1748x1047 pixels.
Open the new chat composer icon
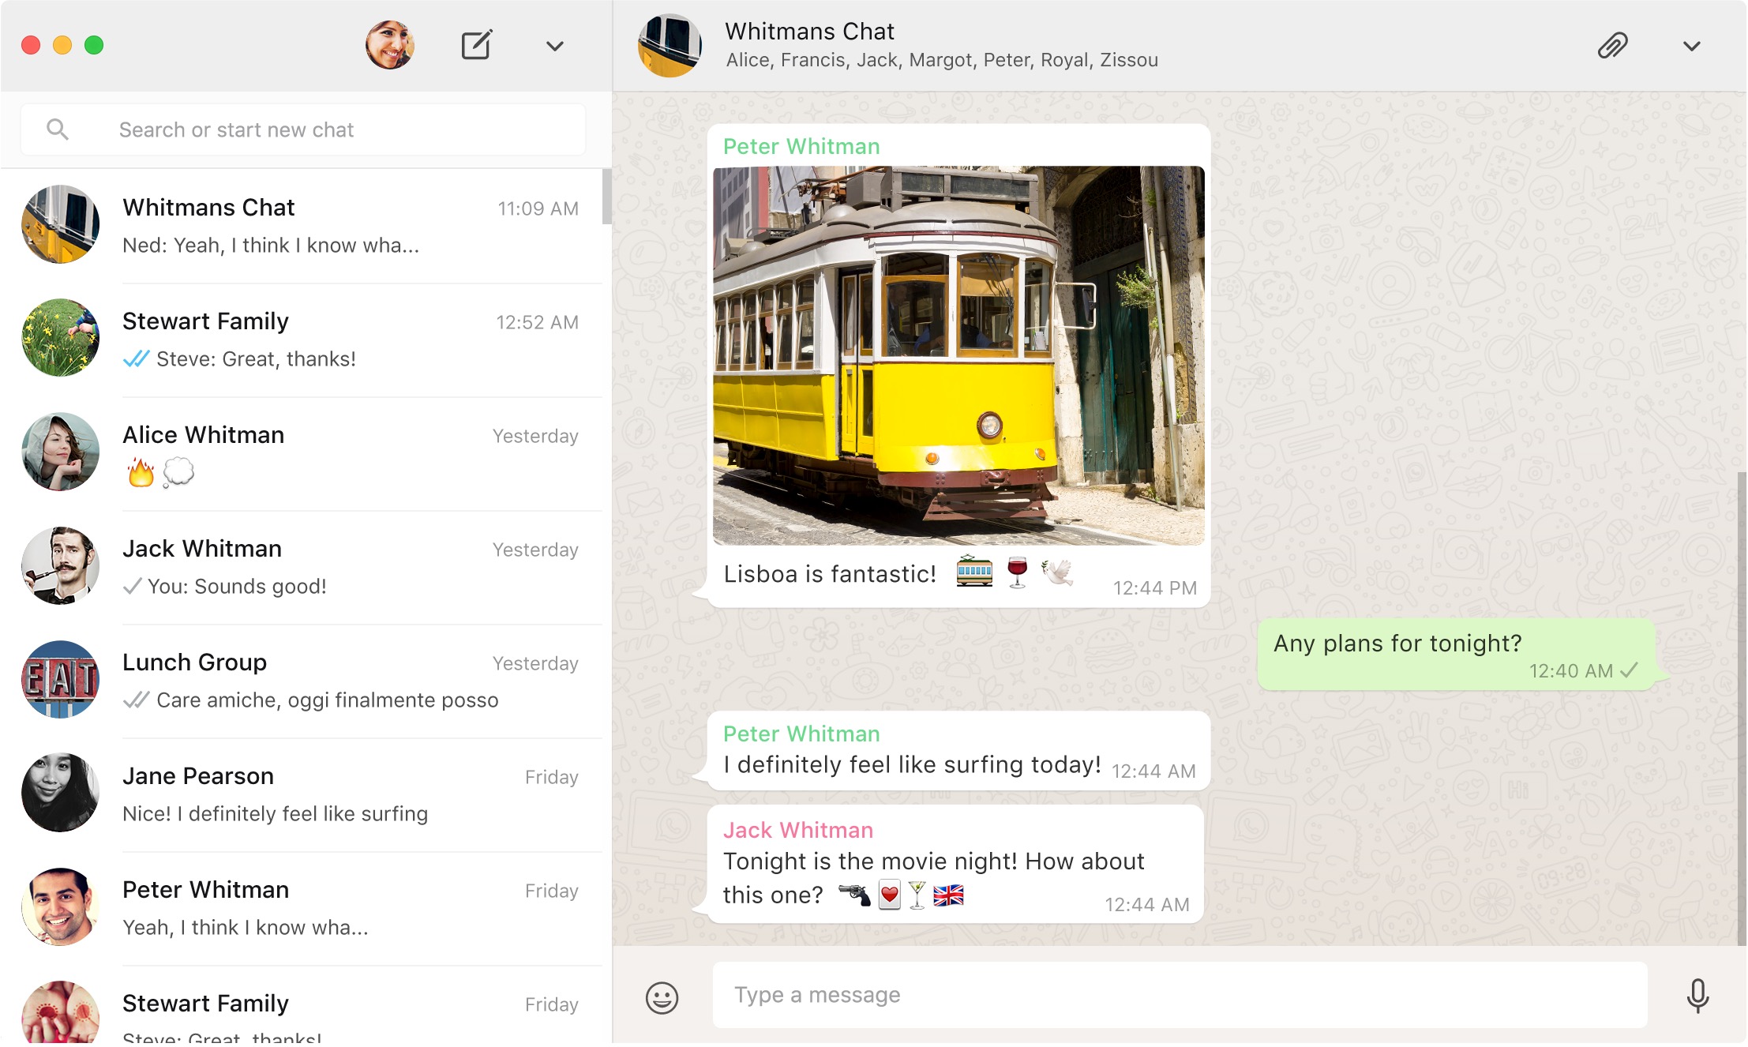click(476, 45)
